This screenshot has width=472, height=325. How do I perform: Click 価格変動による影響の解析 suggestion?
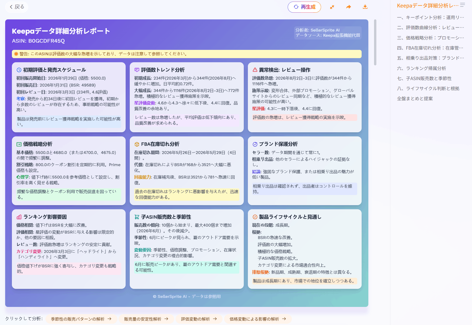point(258,319)
